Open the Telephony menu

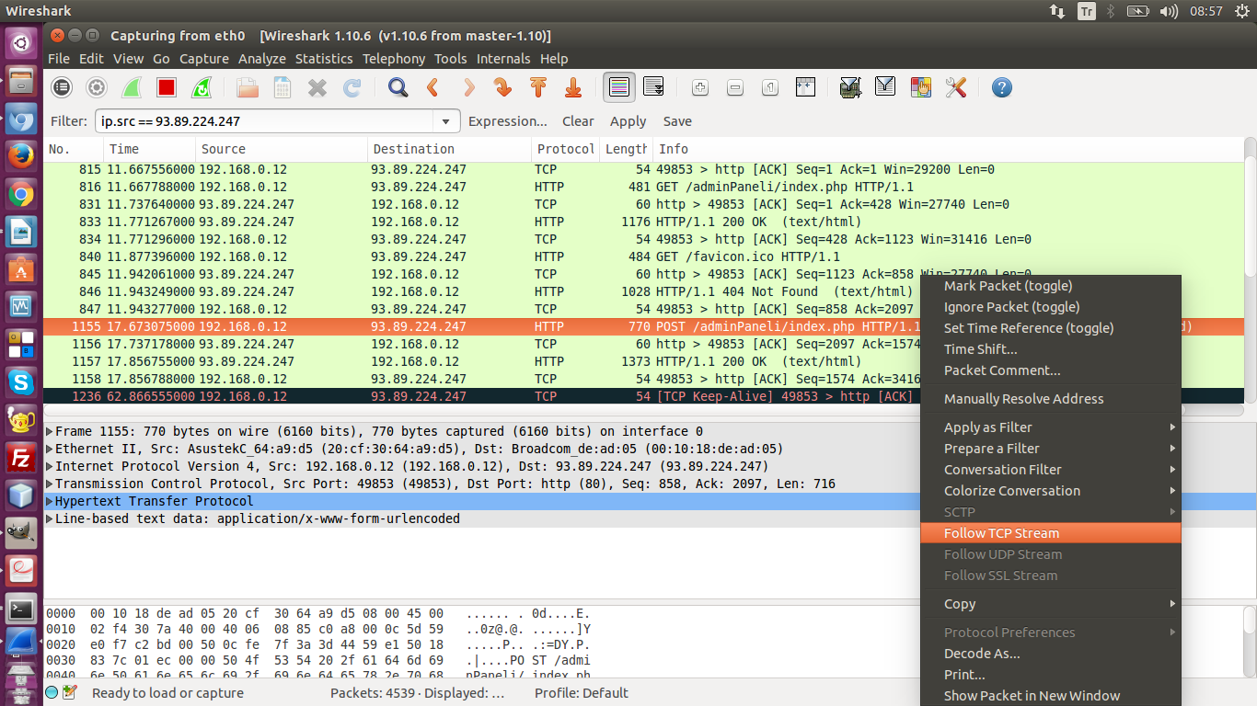[x=394, y=59]
